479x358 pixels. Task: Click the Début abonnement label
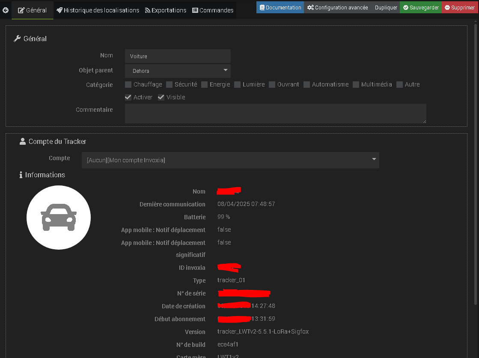pos(180,319)
